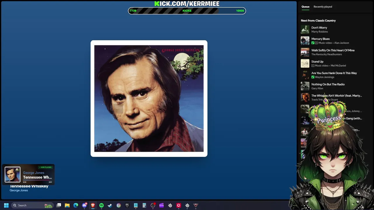Click the red square taskbar app icon

pos(179,205)
